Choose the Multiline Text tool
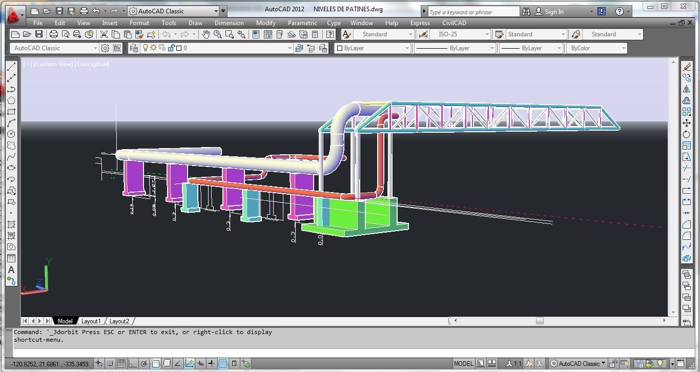The image size is (700, 372). pyautogui.click(x=11, y=270)
